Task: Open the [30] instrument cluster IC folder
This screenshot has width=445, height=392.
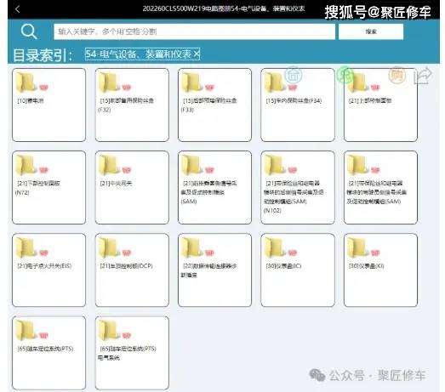Action: coord(298,270)
